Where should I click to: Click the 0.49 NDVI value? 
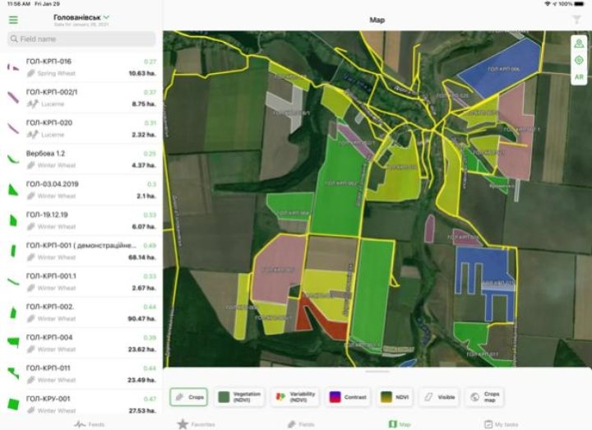150,245
